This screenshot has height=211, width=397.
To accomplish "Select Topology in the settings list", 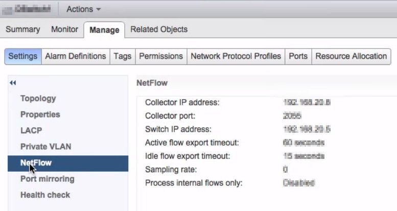I will click(x=38, y=99).
